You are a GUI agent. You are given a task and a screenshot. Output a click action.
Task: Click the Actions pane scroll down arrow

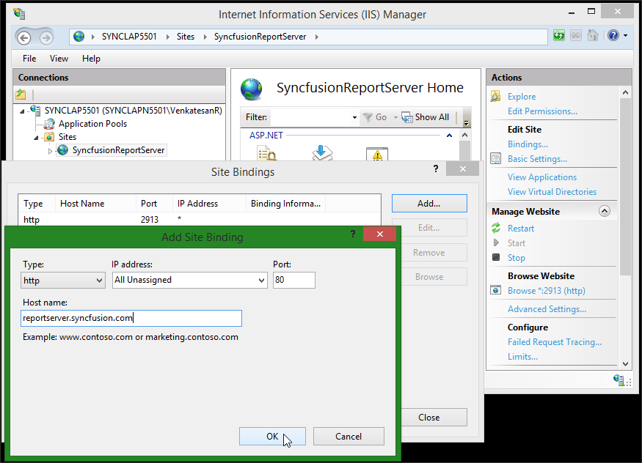point(625,363)
